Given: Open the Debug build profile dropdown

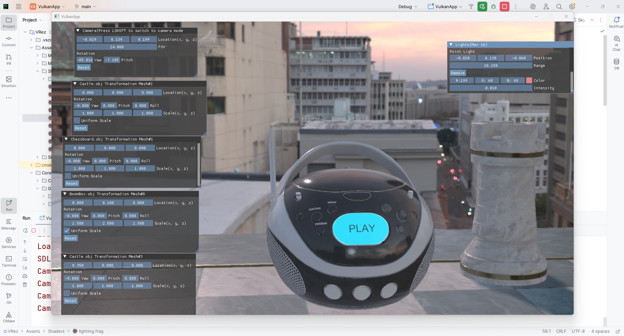Looking at the screenshot, I should pyautogui.click(x=408, y=7).
